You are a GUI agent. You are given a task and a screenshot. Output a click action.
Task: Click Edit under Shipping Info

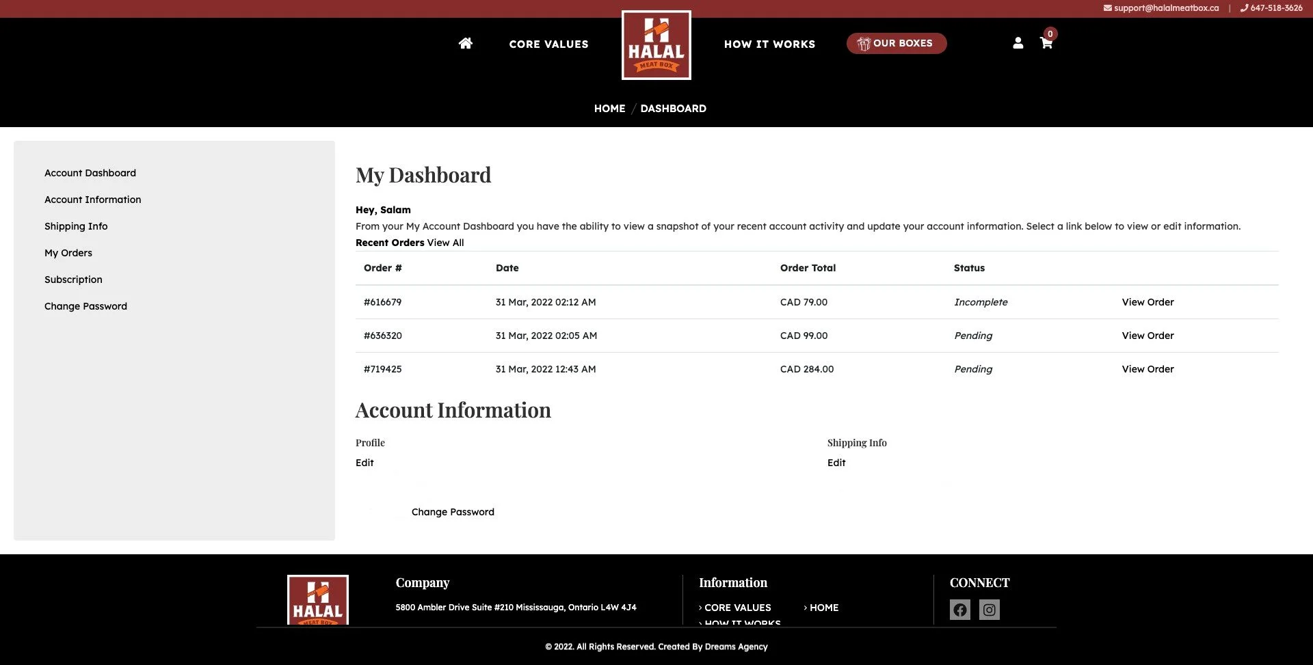[836, 463]
